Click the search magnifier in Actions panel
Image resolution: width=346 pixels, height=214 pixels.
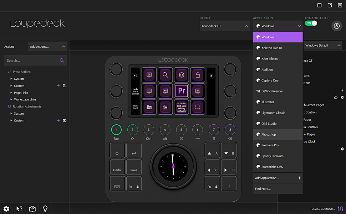(62, 60)
